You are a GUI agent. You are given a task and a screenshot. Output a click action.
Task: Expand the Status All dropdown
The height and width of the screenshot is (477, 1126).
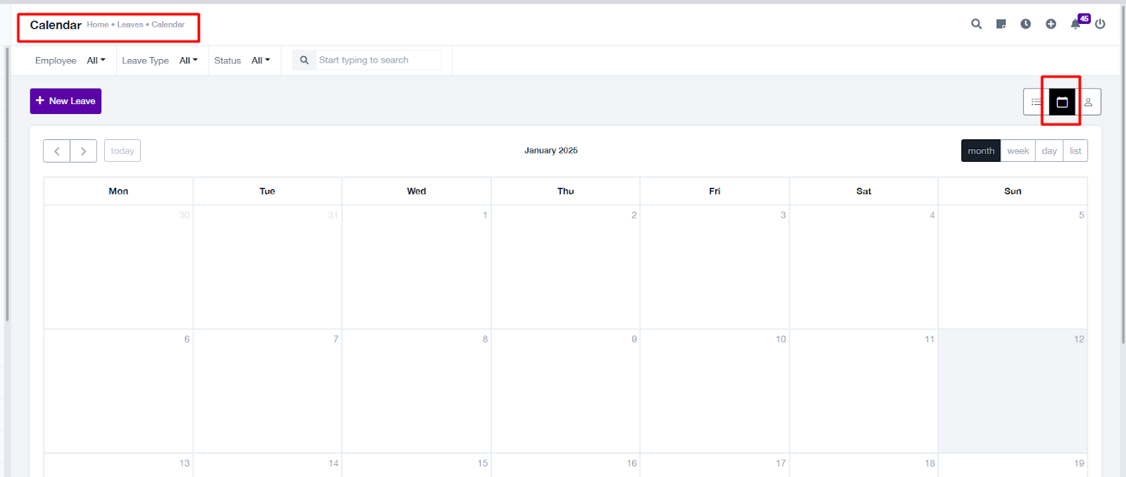261,61
